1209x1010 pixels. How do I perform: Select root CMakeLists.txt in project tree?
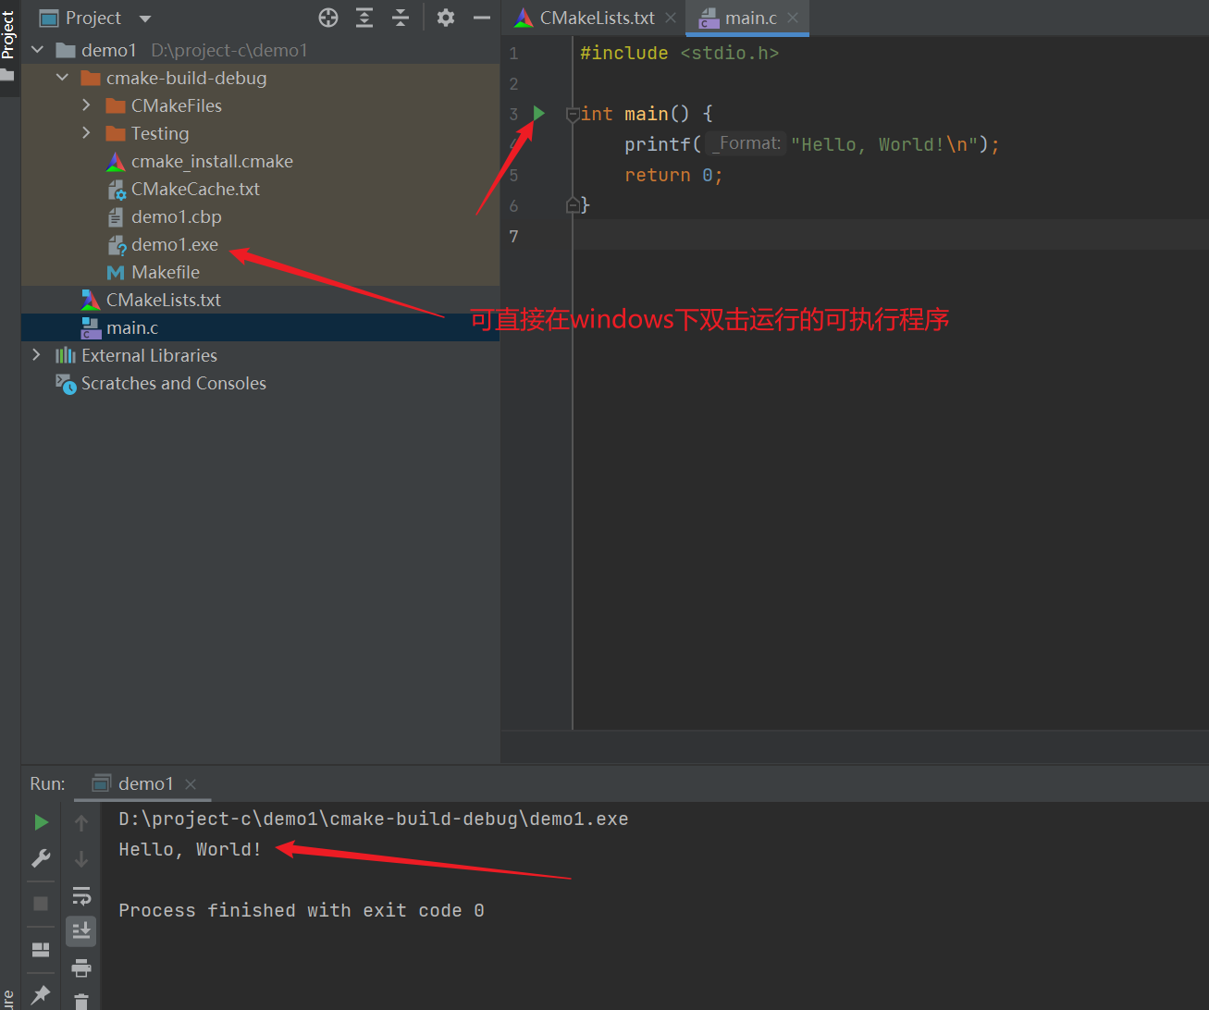164,300
